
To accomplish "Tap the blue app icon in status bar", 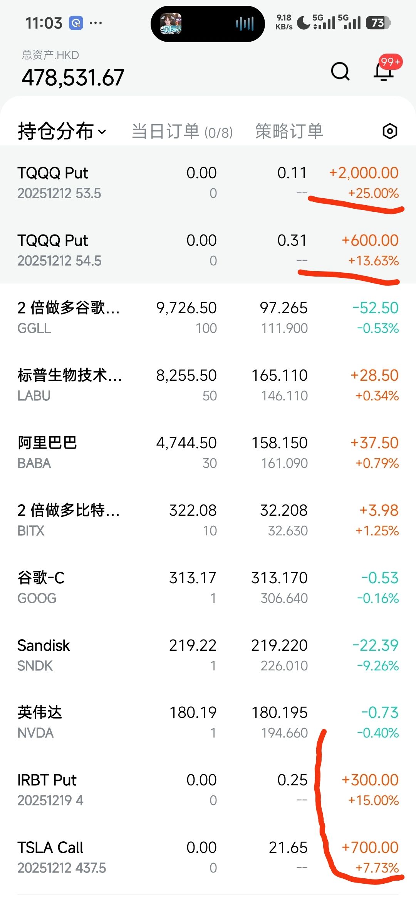I will 76,23.
